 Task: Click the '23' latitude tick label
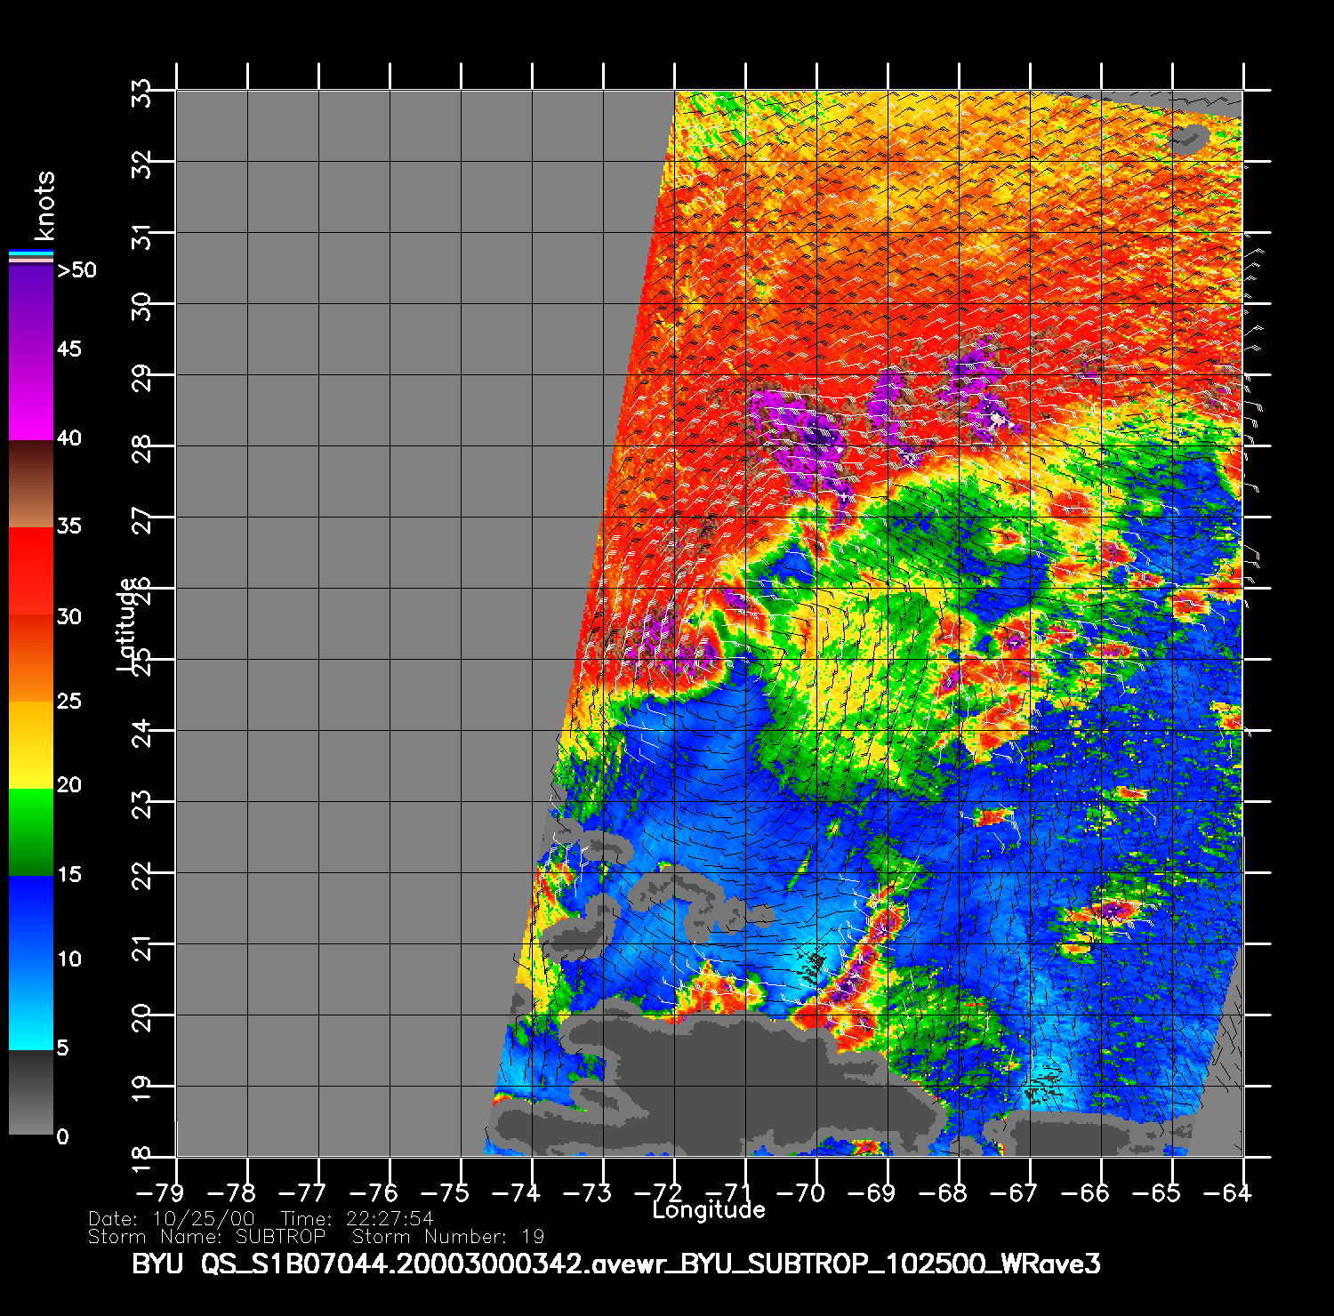click(142, 803)
